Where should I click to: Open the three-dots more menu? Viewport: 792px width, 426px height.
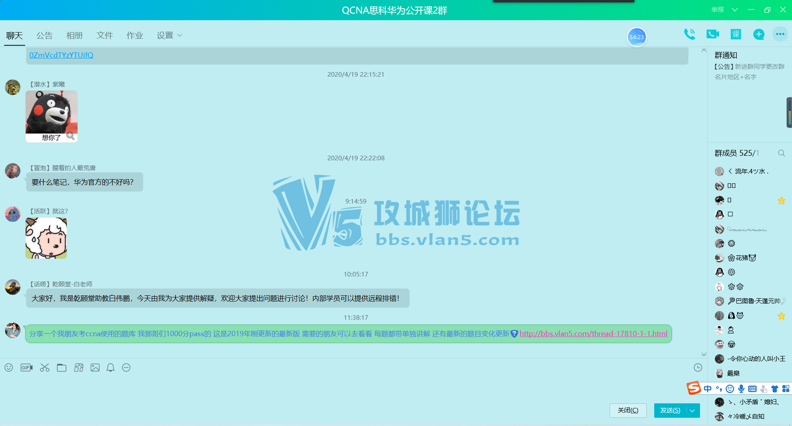point(780,34)
